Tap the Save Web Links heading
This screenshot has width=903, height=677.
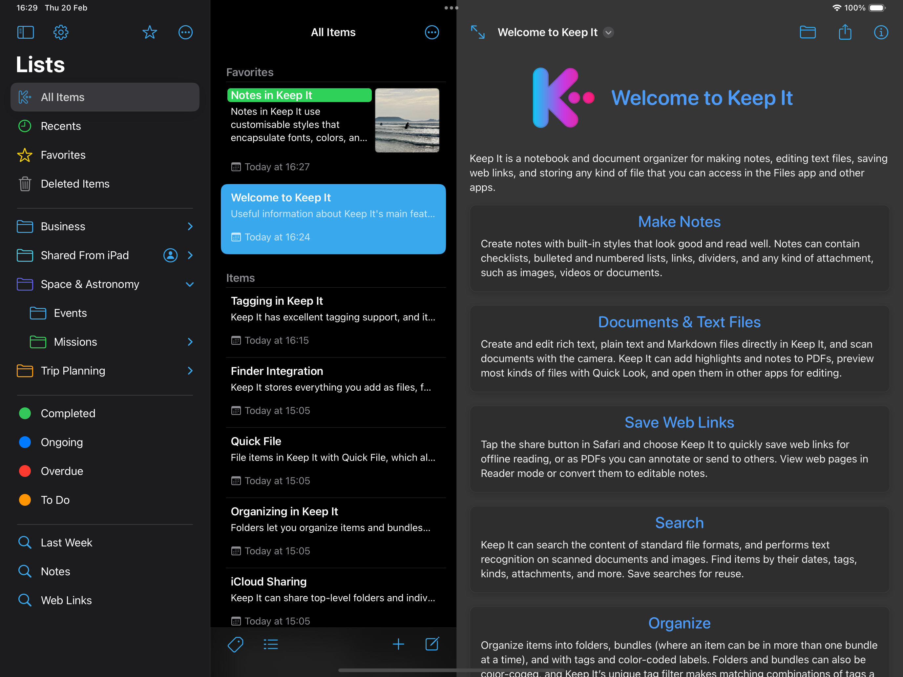pyautogui.click(x=679, y=423)
